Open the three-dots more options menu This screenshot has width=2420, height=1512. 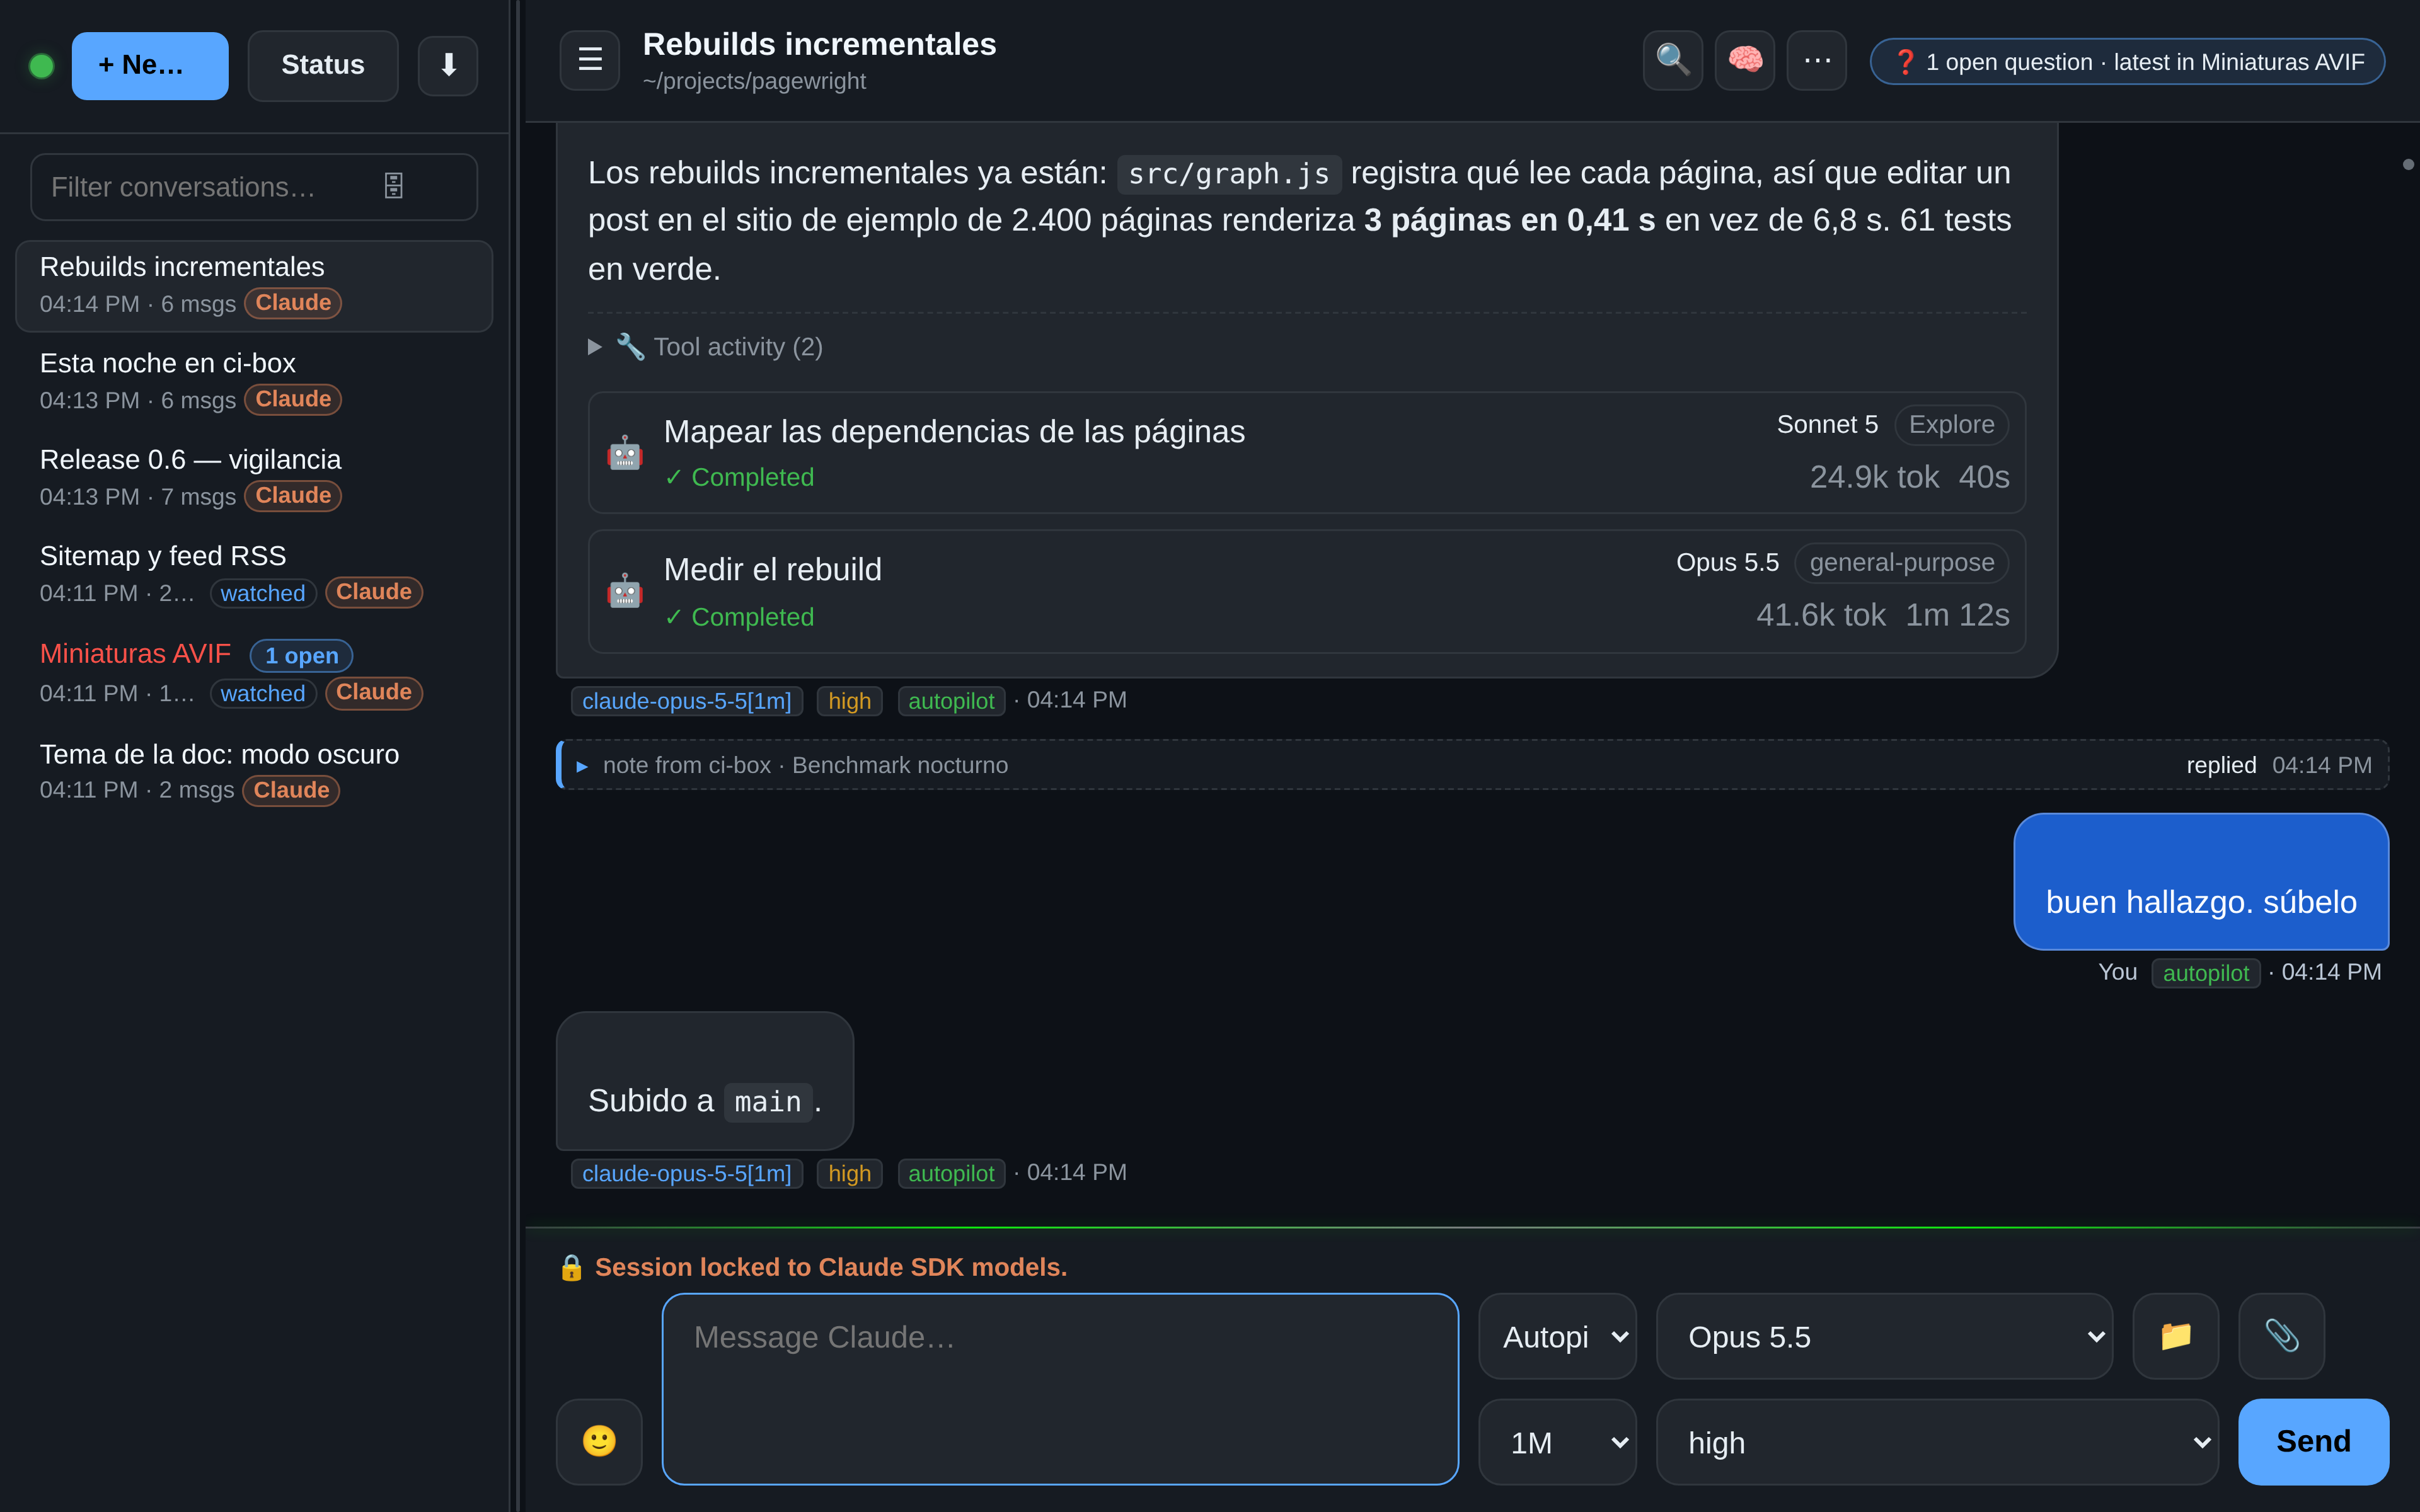pyautogui.click(x=1817, y=60)
